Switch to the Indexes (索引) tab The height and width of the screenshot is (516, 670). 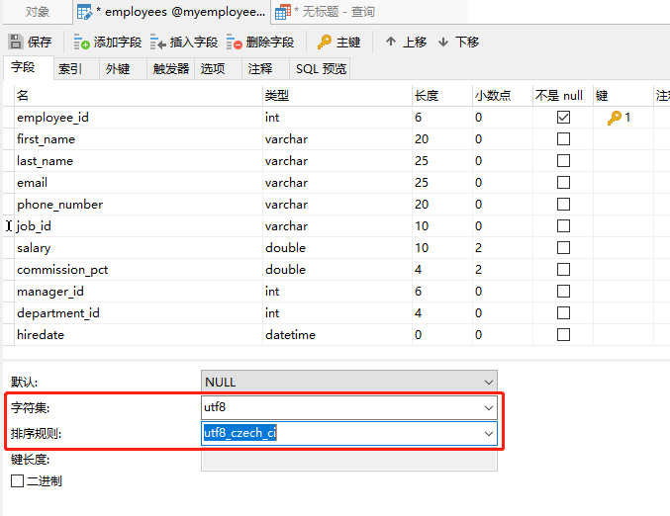(x=70, y=69)
